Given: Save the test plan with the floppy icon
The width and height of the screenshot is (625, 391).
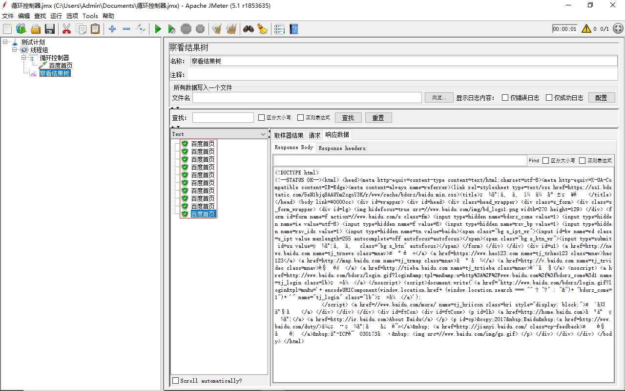Looking at the screenshot, I should click(x=50, y=29).
